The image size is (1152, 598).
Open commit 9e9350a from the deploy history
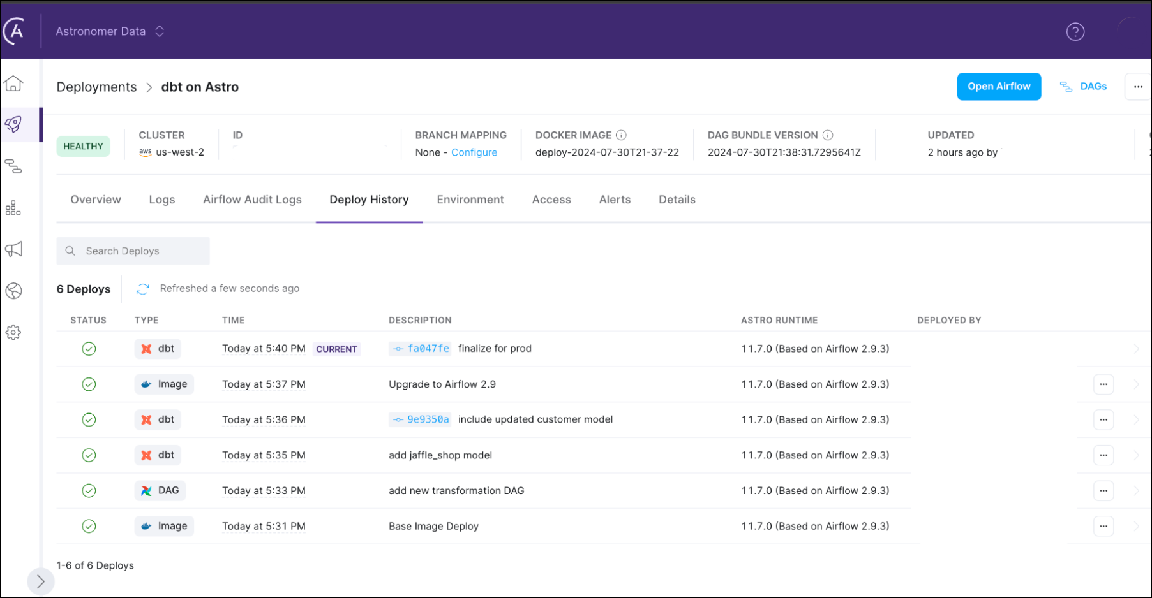[420, 419]
